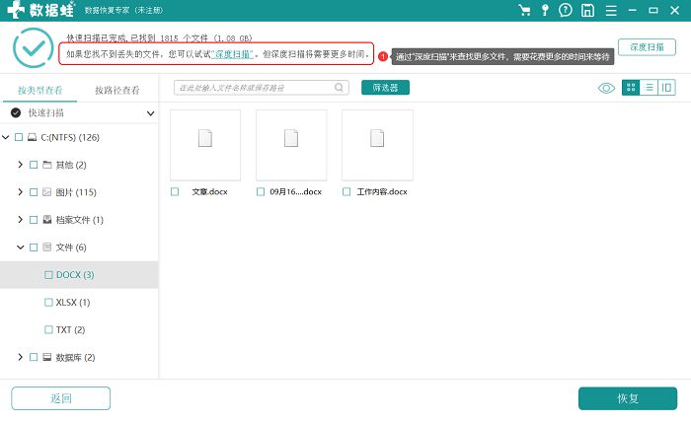Click the scan-complete status text
The width and height of the screenshot is (691, 422).
pos(159,38)
